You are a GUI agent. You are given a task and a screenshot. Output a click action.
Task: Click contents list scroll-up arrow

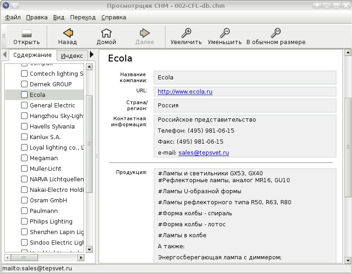pos(89,67)
